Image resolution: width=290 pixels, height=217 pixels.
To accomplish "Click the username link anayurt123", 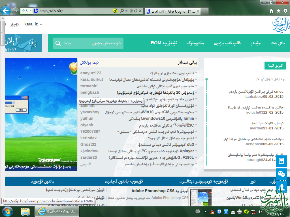I will pos(91,73).
